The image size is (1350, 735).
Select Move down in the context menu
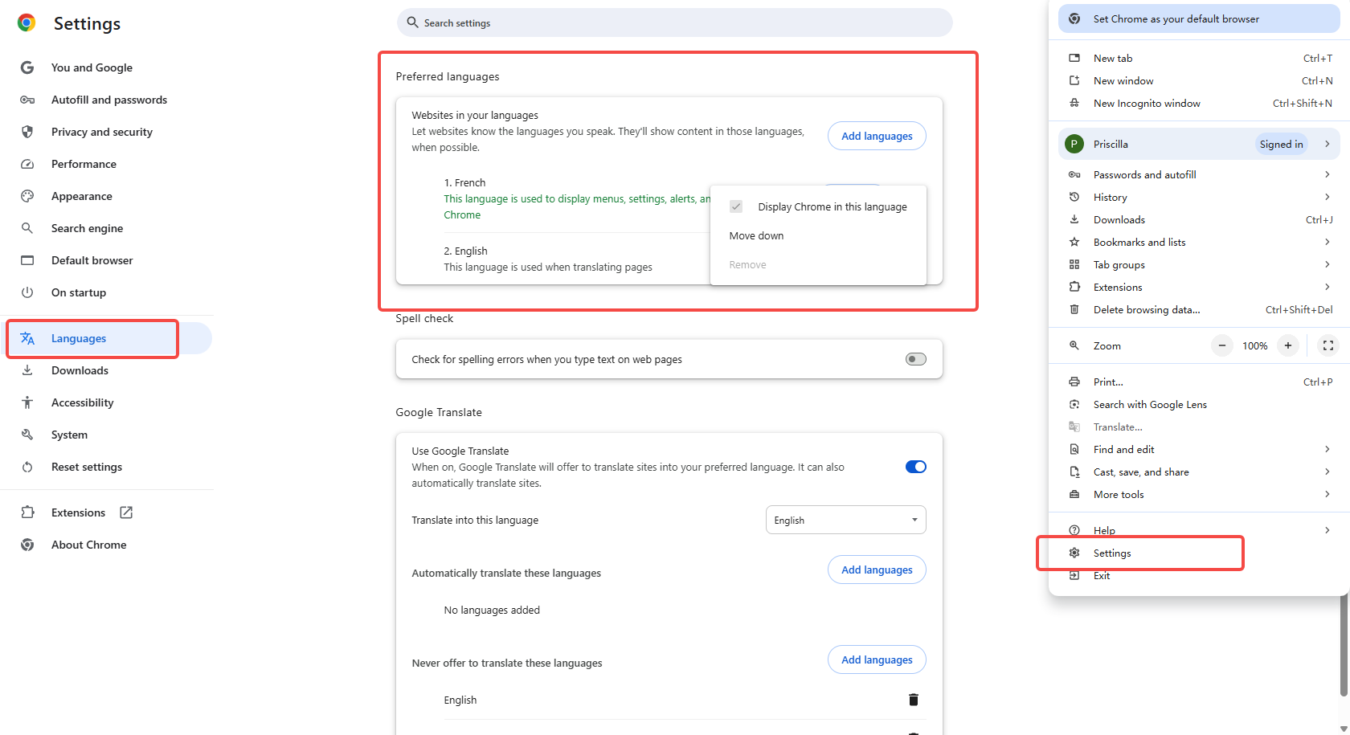pyautogui.click(x=756, y=235)
